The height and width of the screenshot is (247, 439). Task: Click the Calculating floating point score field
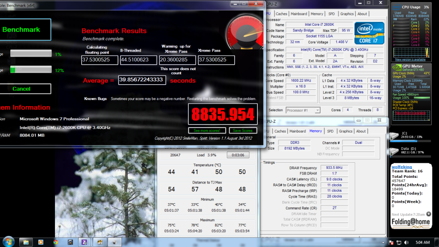click(x=100, y=60)
